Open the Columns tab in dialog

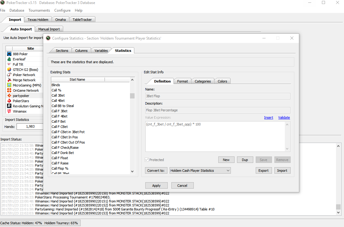click(81, 51)
